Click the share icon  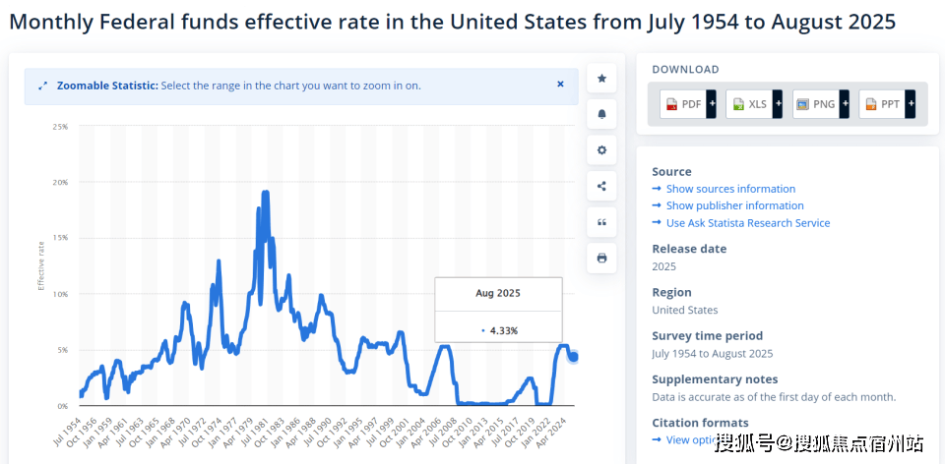click(601, 187)
